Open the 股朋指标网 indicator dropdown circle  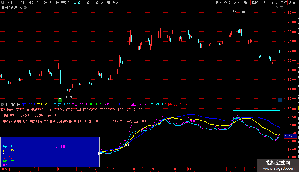coord(2,104)
